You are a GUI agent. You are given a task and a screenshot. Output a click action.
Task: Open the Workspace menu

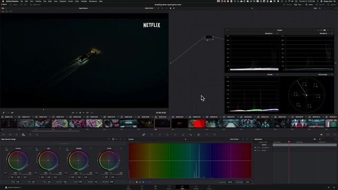93,1
